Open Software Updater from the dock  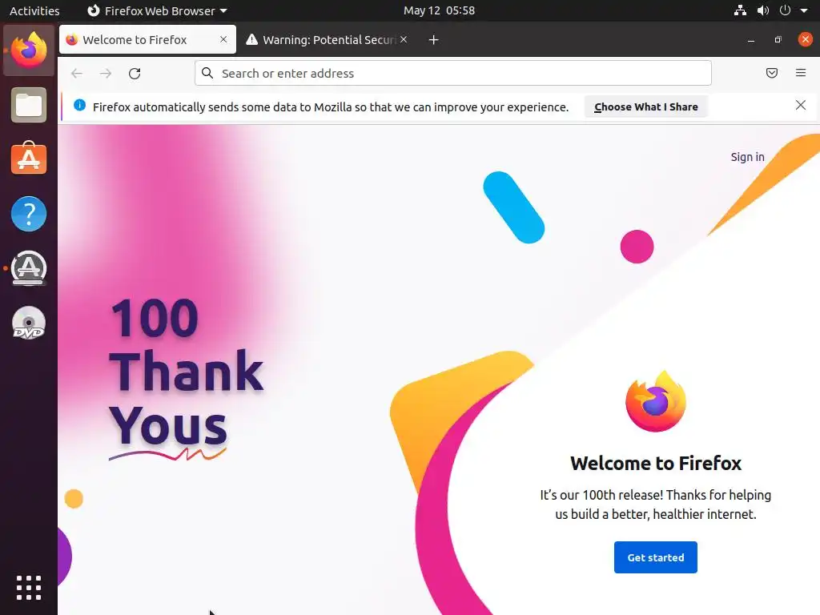pos(29,268)
